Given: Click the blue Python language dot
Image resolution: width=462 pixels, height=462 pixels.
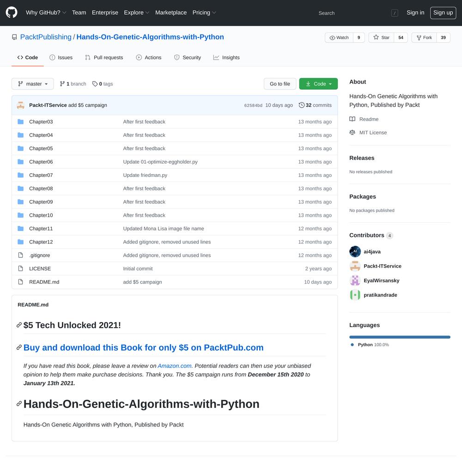Looking at the screenshot, I should tap(352, 345).
